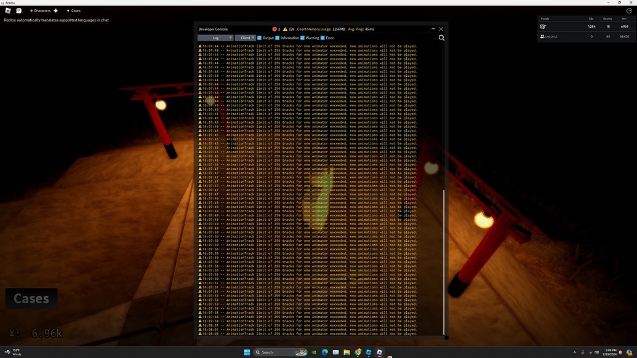Disable the Output filter

tap(259, 38)
